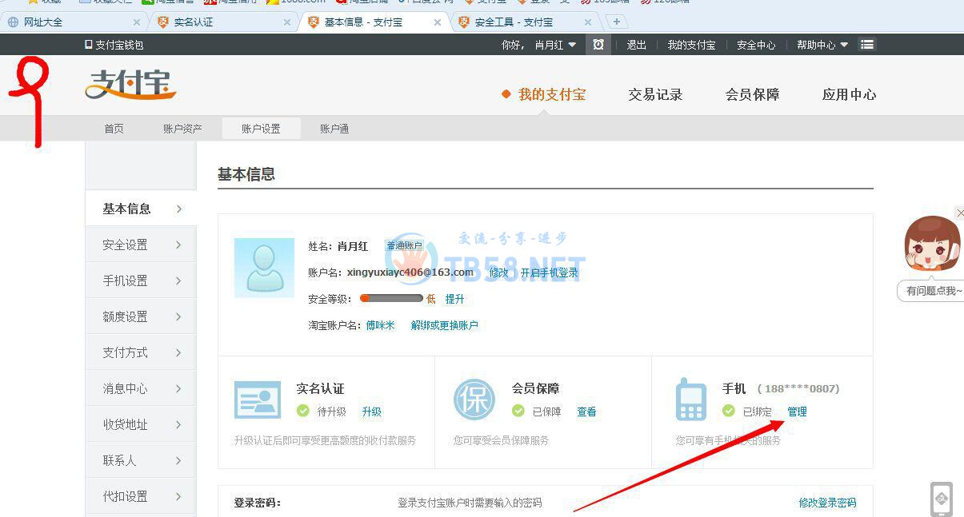Screen dimensions: 964x517
Task: Open a new browser tab
Action: click(617, 22)
